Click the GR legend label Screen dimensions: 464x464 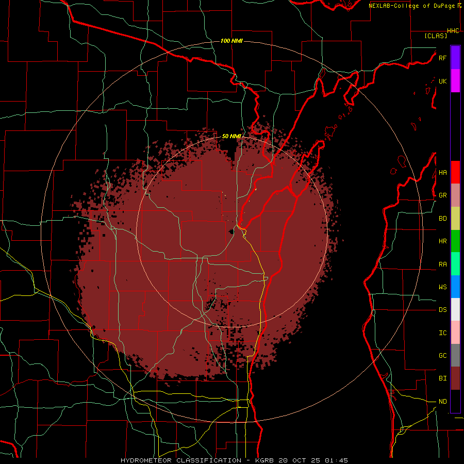[x=442, y=195]
